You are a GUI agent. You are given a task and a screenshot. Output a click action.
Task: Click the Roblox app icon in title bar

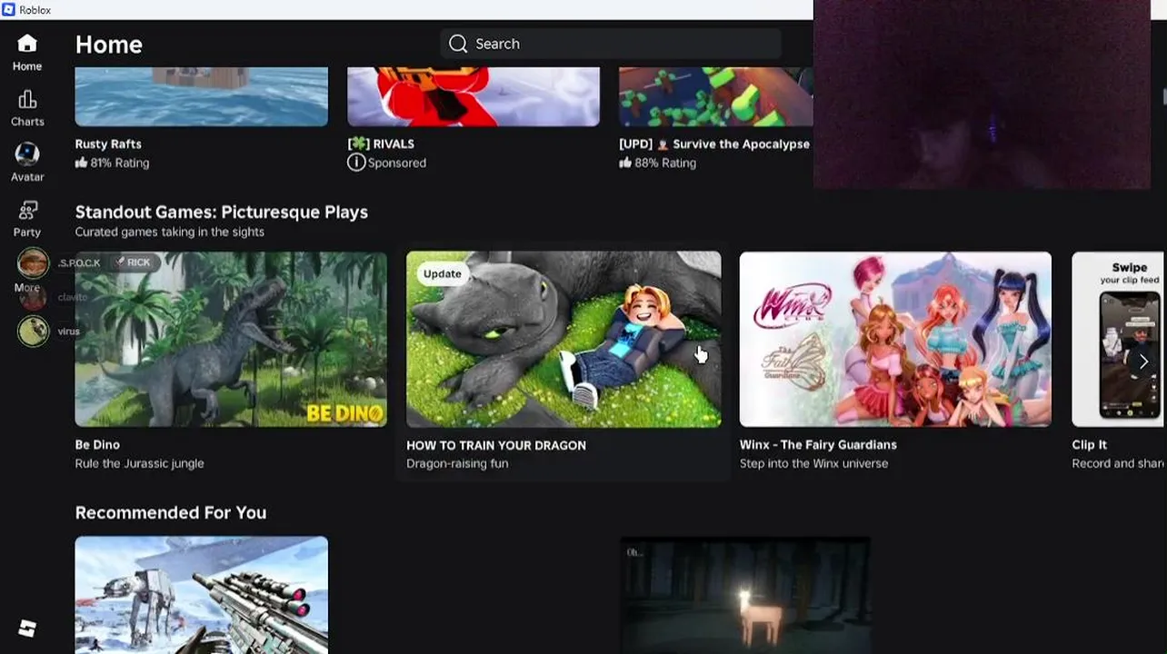[8, 9]
